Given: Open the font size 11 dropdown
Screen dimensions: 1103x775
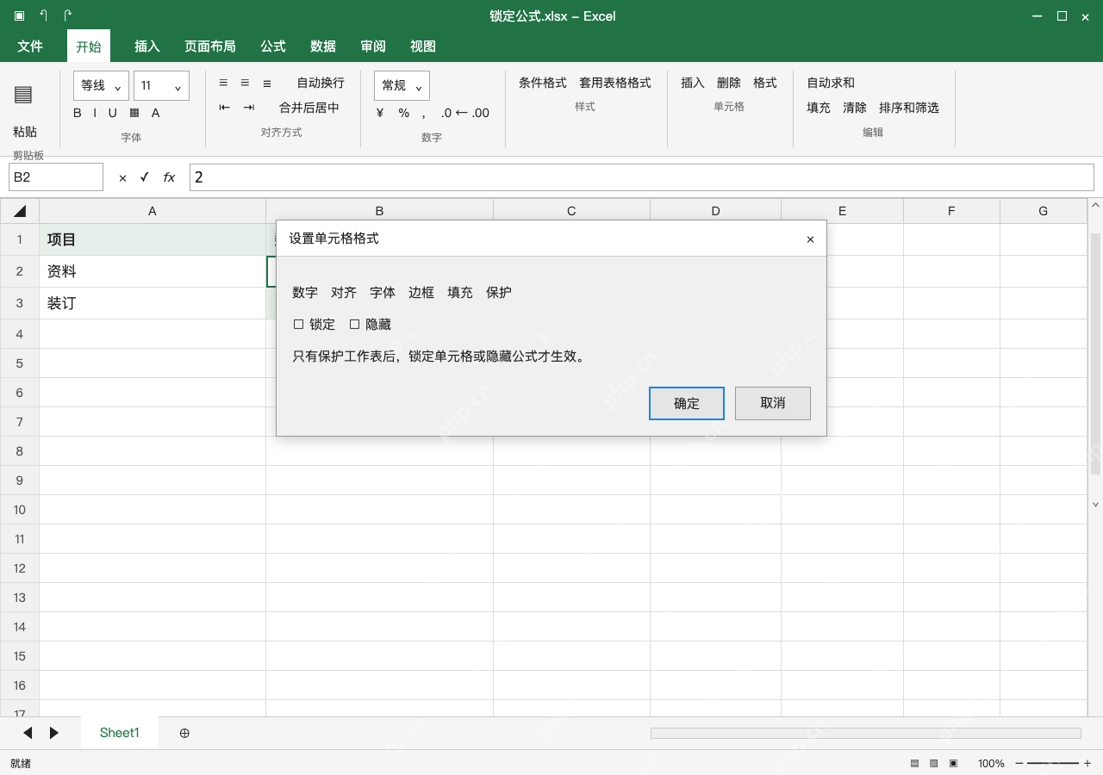Looking at the screenshot, I should click(161, 85).
